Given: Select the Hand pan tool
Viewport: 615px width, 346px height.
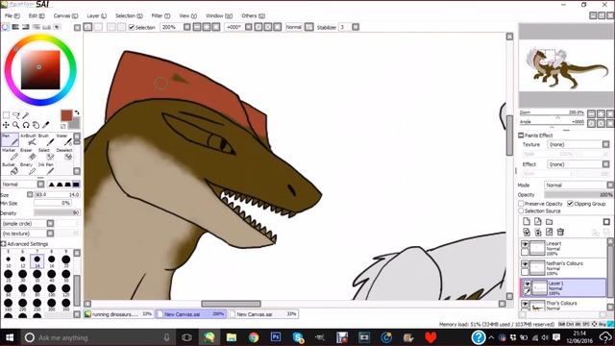Looking at the screenshot, I should tap(36, 125).
